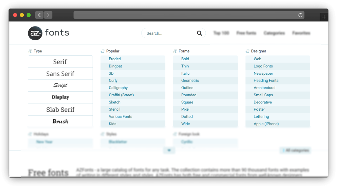This screenshot has height=186, width=337.
Task: Select the Serif font type
Action: coord(60,62)
